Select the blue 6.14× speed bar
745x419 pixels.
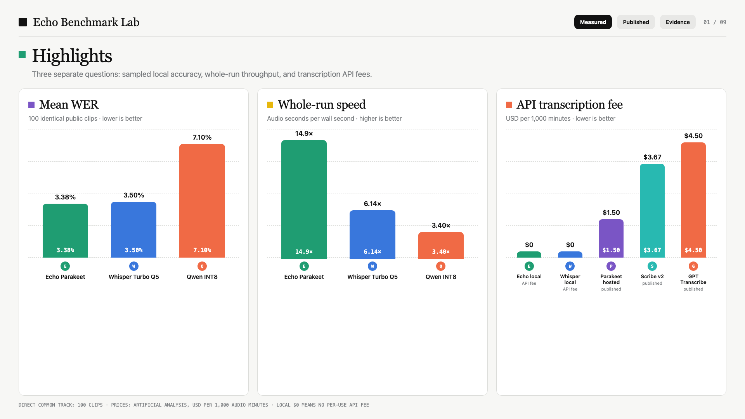click(x=372, y=235)
